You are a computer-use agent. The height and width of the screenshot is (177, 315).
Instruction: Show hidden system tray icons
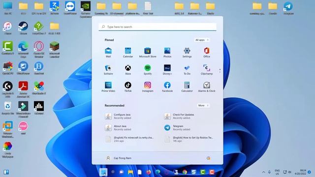click(x=263, y=172)
